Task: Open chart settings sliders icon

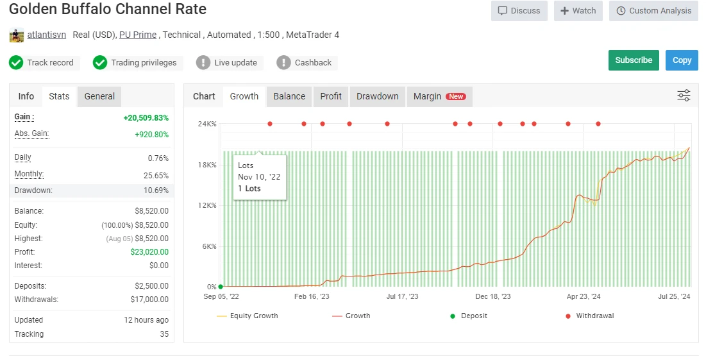Action: coord(684,96)
